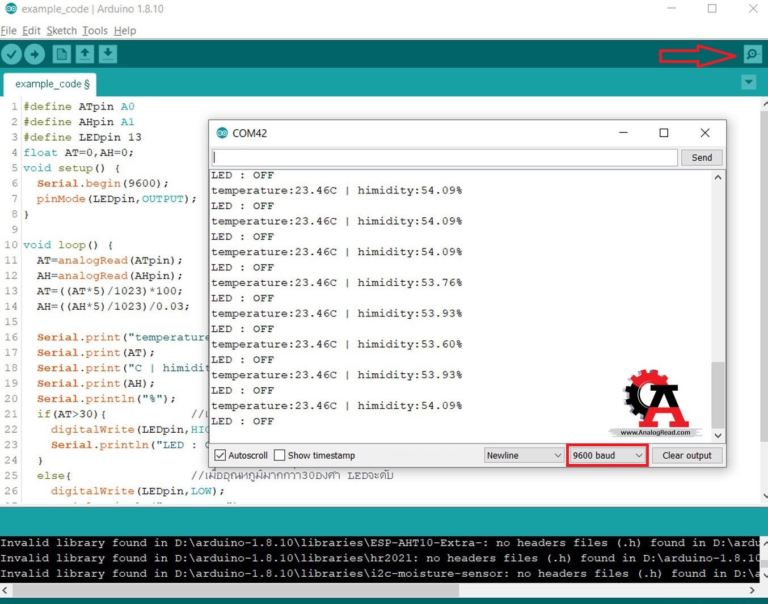The image size is (768, 604).
Task: Open the Serial Monitor magnifier icon
Action: pyautogui.click(x=753, y=54)
